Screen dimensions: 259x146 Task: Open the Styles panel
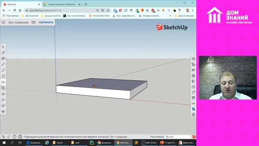(x=193, y=87)
